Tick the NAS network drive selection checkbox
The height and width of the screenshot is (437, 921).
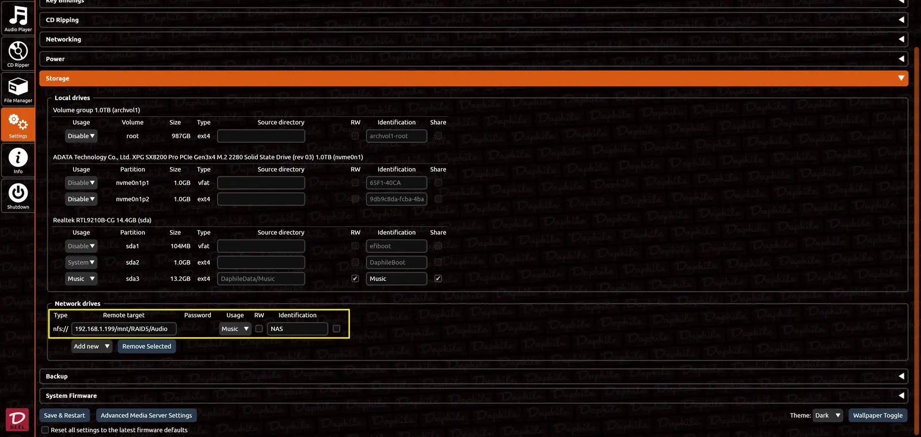[x=337, y=329]
